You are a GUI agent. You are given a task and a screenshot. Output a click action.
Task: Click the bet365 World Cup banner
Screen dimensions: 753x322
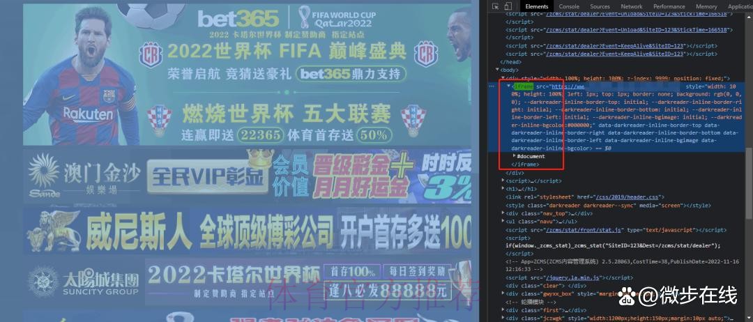pos(247,75)
